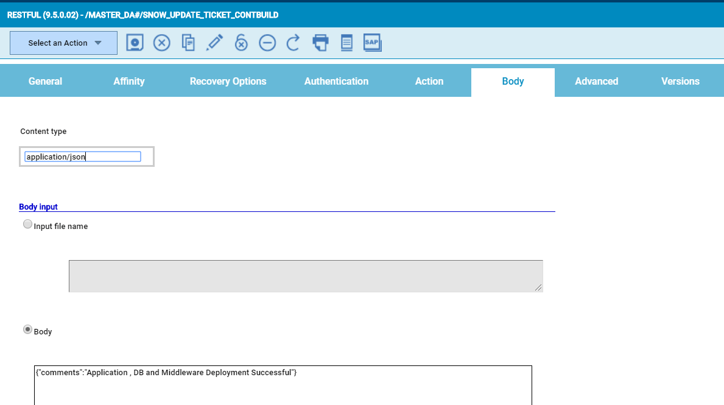Click the printer icon

[x=320, y=43]
